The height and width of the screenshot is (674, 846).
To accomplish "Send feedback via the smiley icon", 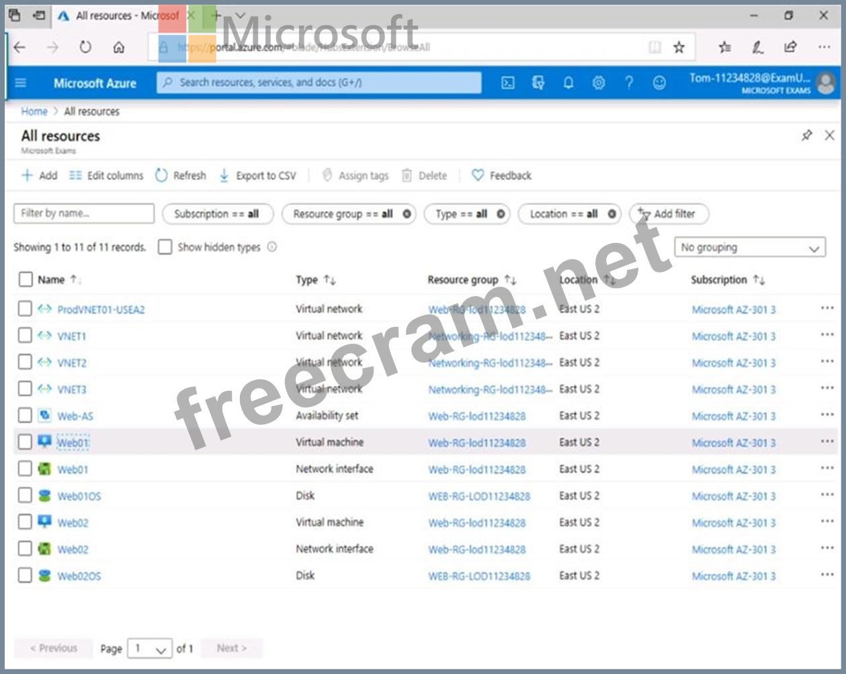I will [x=659, y=83].
